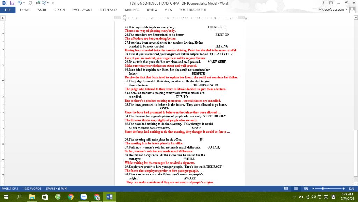The width and height of the screenshot is (358, 202).
Task: Click text 'The meeting is to be taken place'
Action: [145, 143]
